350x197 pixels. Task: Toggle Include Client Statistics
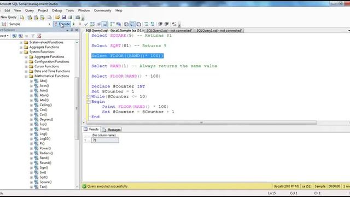(x=119, y=24)
